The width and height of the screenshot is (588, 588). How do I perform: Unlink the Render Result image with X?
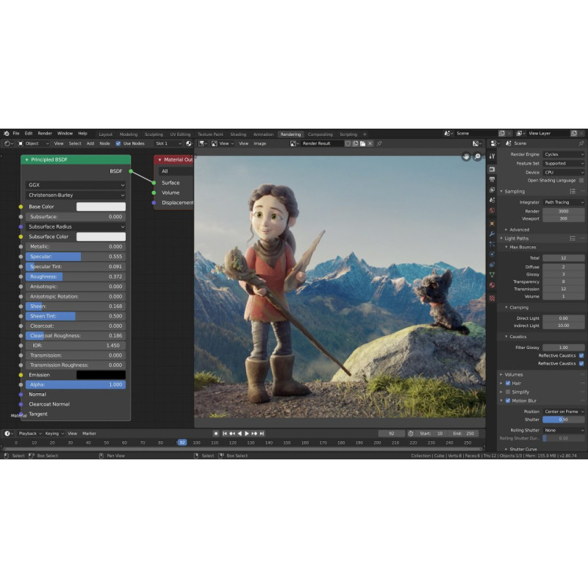[370, 143]
